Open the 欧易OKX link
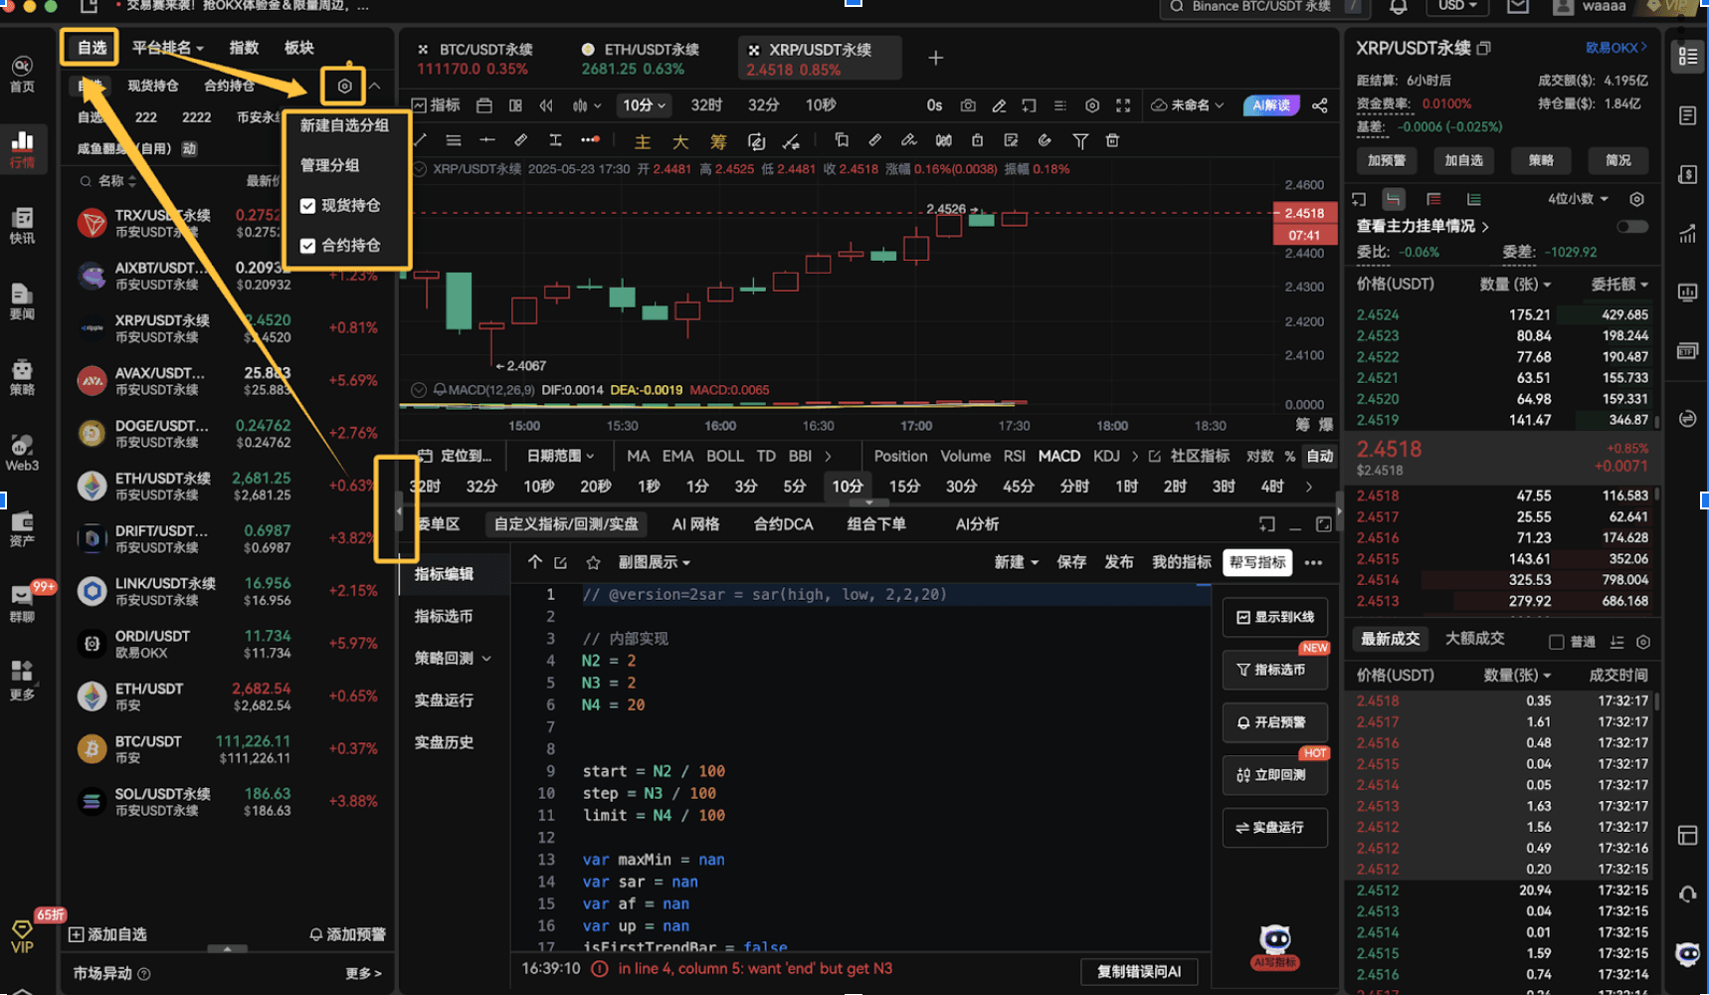The image size is (1709, 995). pyautogui.click(x=1615, y=48)
